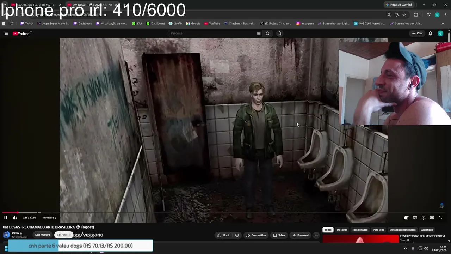
Task: Open the YouTube guide hamburger menu
Action: [x=6, y=34]
